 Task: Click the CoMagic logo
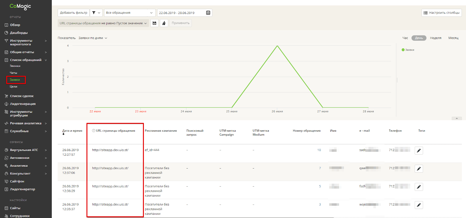pyautogui.click(x=20, y=6)
